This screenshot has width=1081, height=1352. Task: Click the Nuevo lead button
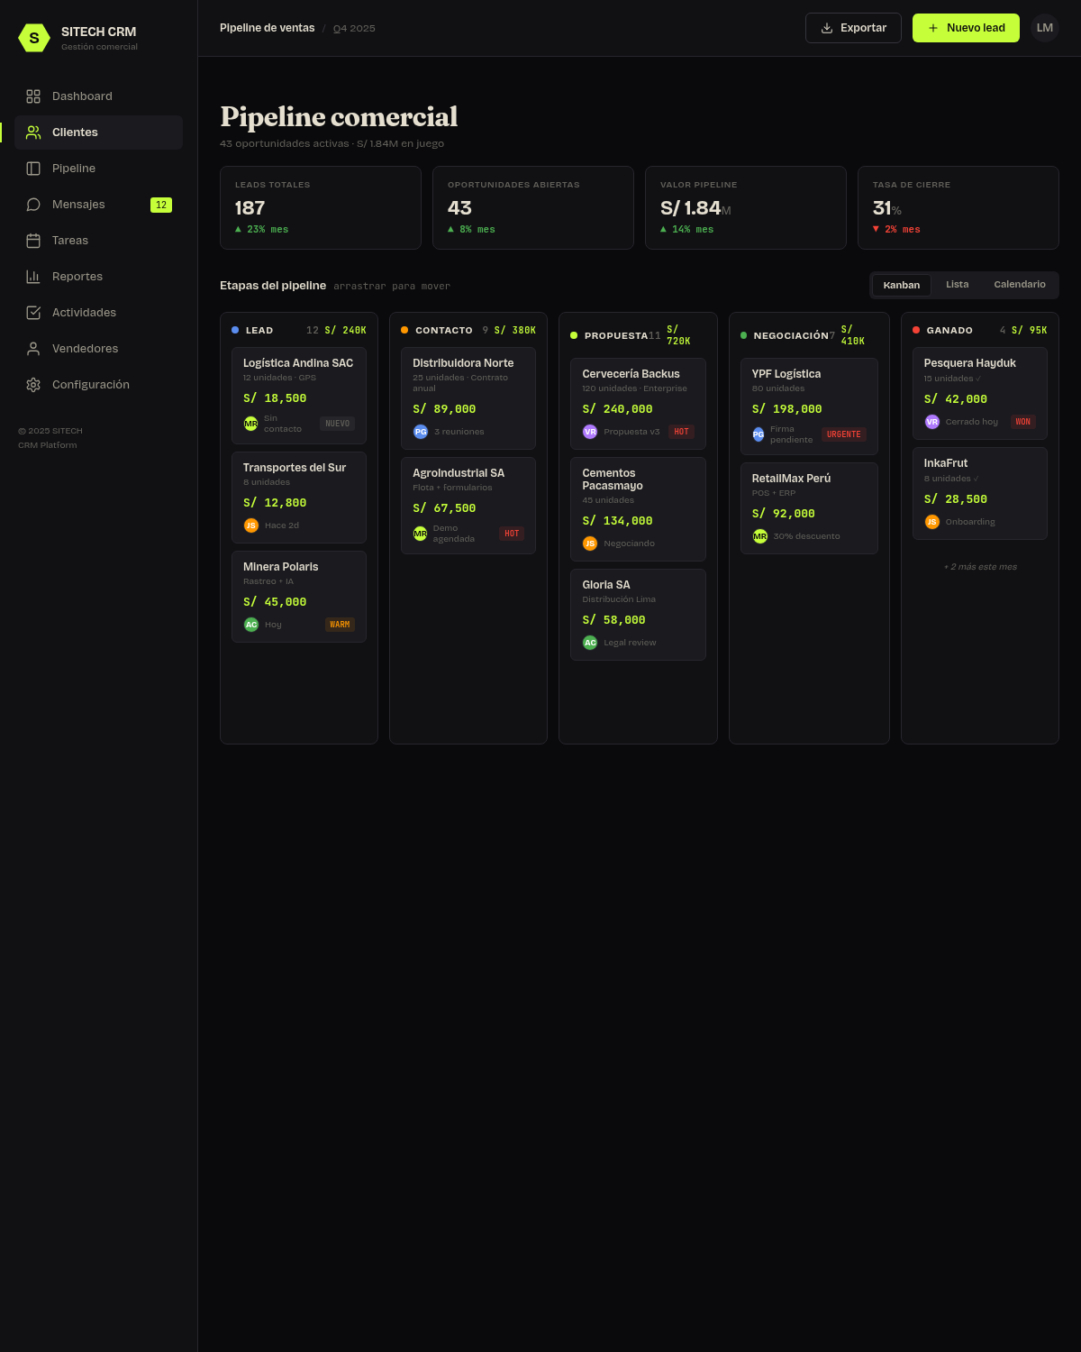tap(966, 28)
